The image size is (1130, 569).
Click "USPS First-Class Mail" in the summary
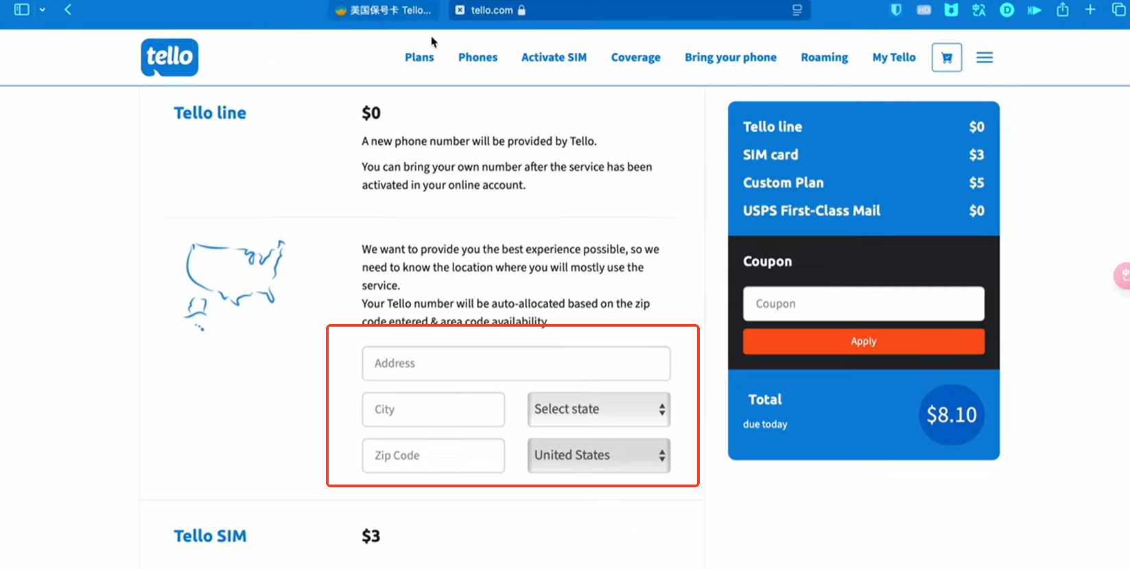(812, 211)
